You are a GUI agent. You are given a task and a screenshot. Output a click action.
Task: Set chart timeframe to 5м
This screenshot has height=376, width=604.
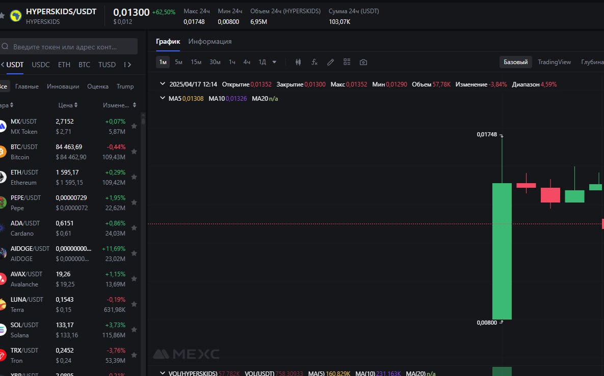pyautogui.click(x=178, y=62)
